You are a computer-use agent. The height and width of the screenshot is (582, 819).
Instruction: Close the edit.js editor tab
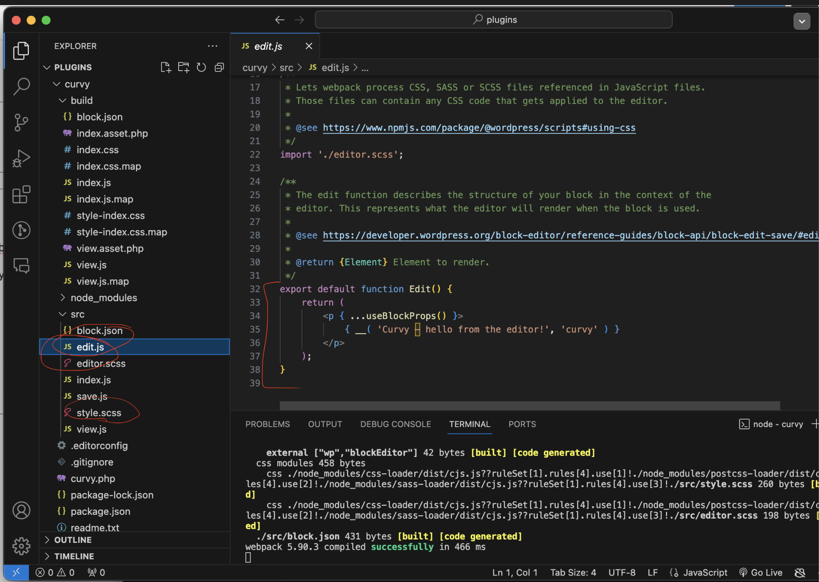coord(309,46)
